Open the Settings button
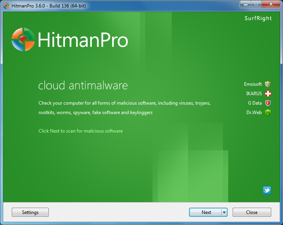Image resolution: width=283 pixels, height=225 pixels. [x=30, y=212]
